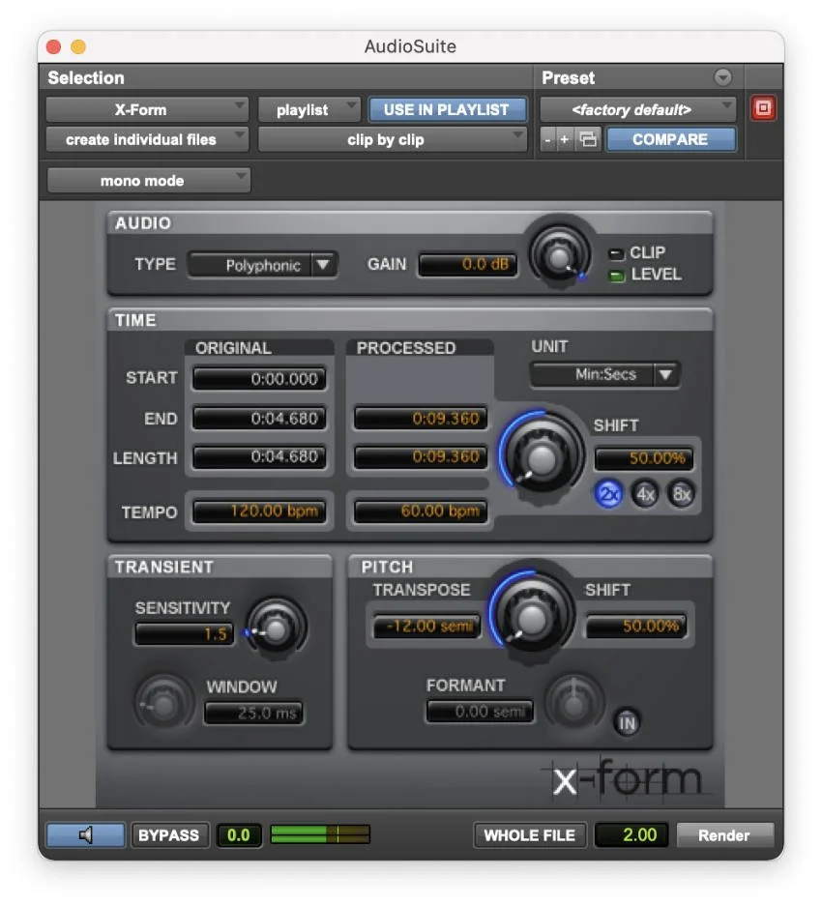Viewport: 822px width, 905px height.
Task: Click the transient WINDOW knob
Action: pyautogui.click(x=164, y=704)
